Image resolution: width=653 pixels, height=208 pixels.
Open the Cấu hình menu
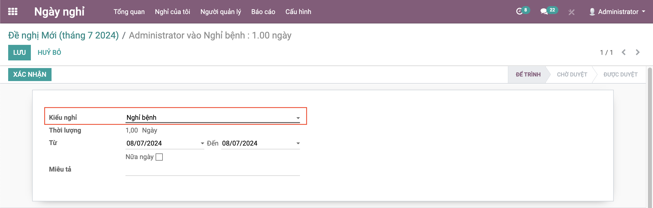298,12
